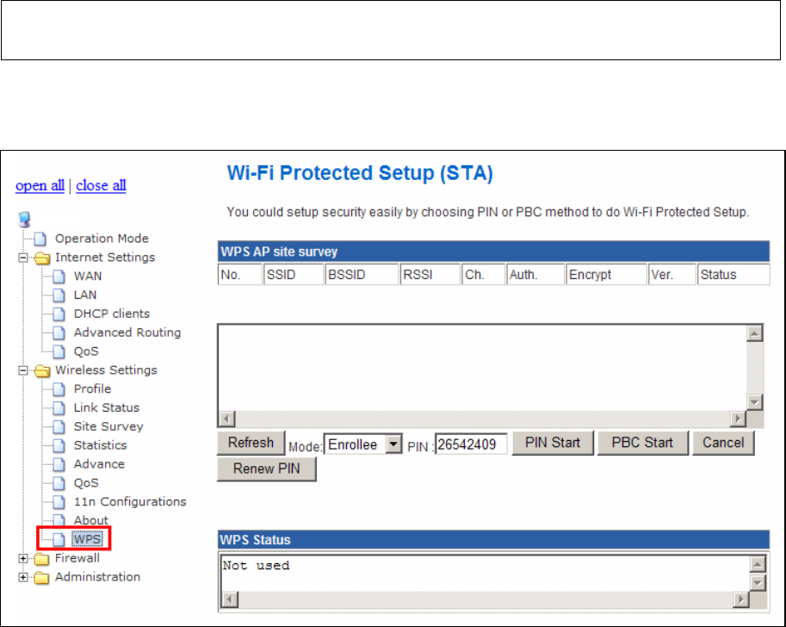The height and width of the screenshot is (627, 786).
Task: Click the page icon beside Profile
Action: coord(59,389)
